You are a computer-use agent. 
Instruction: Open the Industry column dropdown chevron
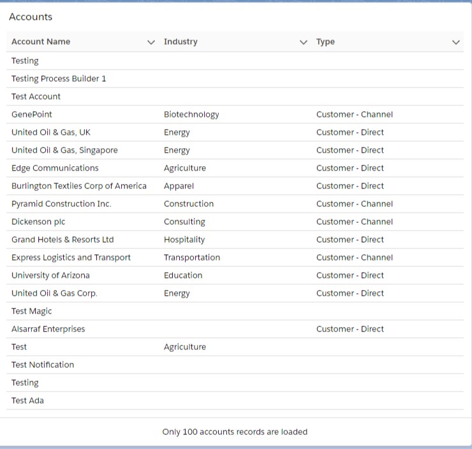pos(304,42)
